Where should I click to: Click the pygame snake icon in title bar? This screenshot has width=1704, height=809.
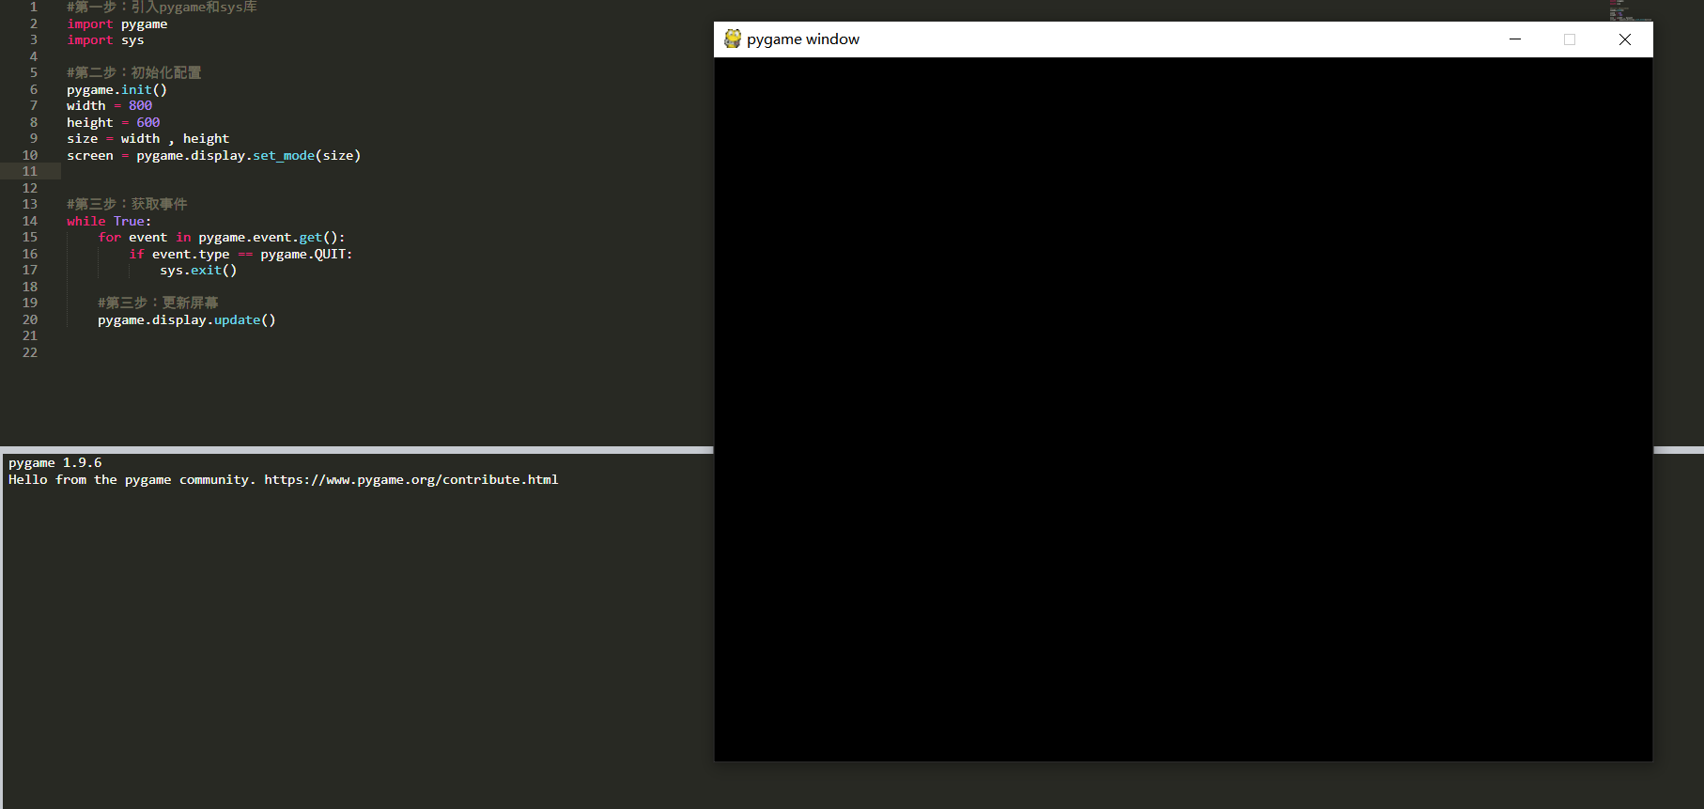pyautogui.click(x=733, y=39)
